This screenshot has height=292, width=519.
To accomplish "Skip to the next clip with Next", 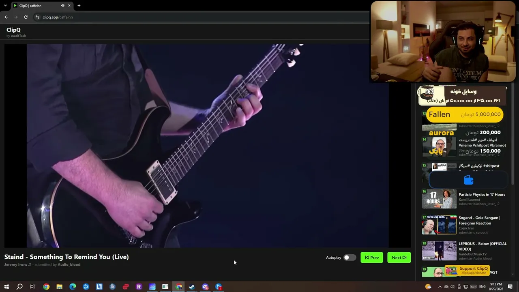I will coord(399,258).
